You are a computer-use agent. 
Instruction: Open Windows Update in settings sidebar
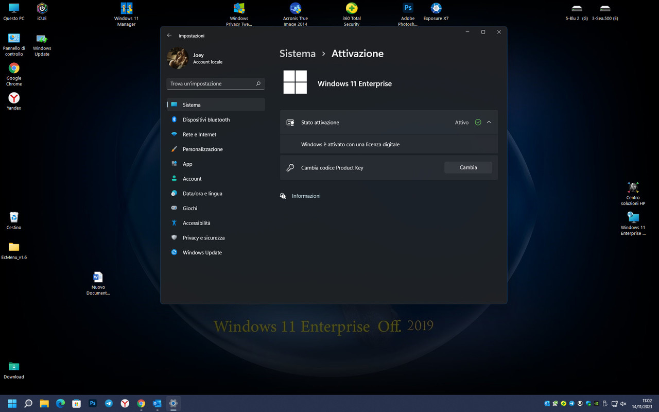[216, 252]
